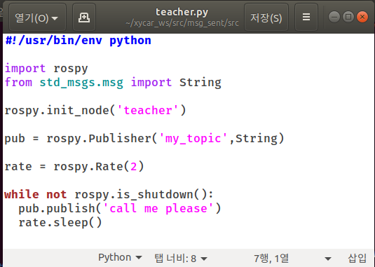Save the file with 저장(S) button
This screenshot has height=267, width=375.
[x=266, y=18]
